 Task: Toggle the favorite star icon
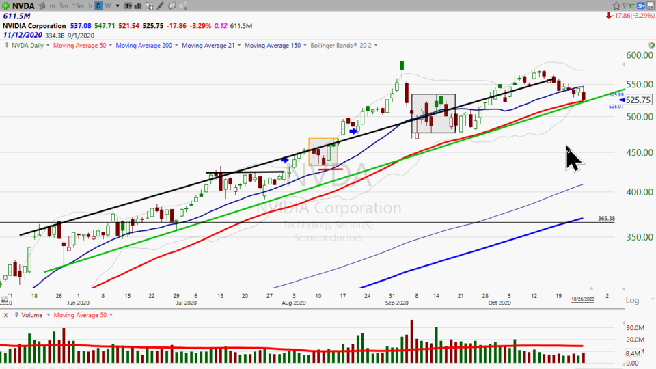click(x=616, y=5)
